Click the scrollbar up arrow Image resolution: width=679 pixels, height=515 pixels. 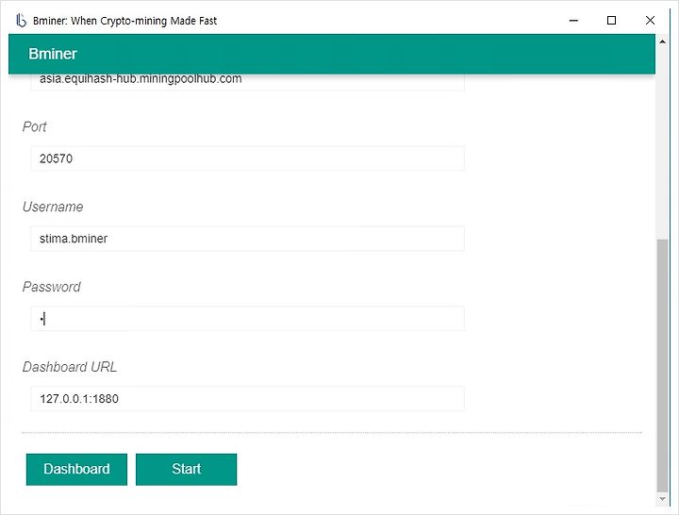(662, 42)
